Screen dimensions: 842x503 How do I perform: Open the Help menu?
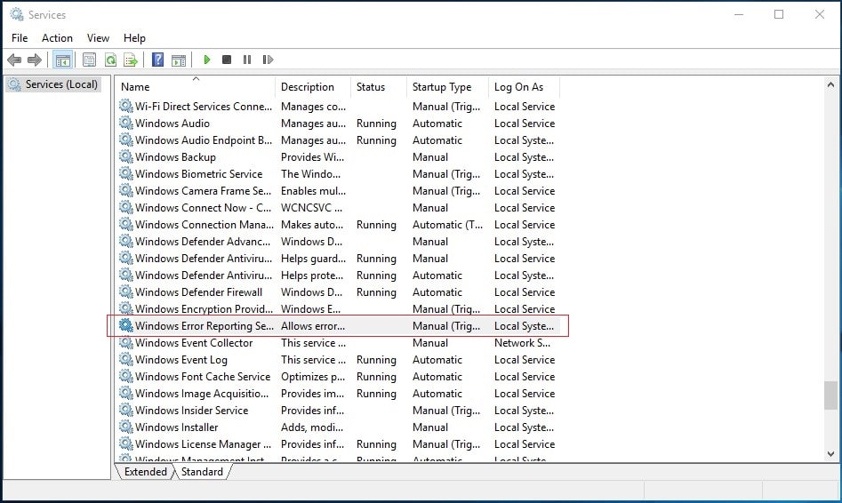coord(134,38)
